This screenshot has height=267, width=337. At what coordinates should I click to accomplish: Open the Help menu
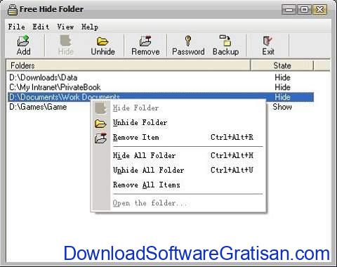90,27
